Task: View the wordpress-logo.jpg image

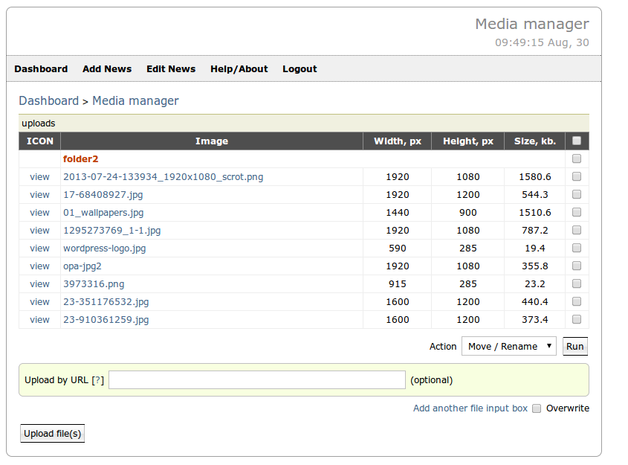Action: pos(39,248)
